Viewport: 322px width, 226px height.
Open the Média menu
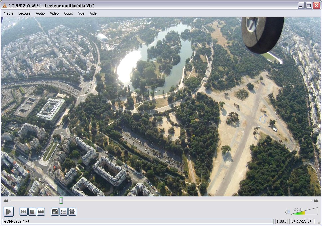pyautogui.click(x=8, y=13)
